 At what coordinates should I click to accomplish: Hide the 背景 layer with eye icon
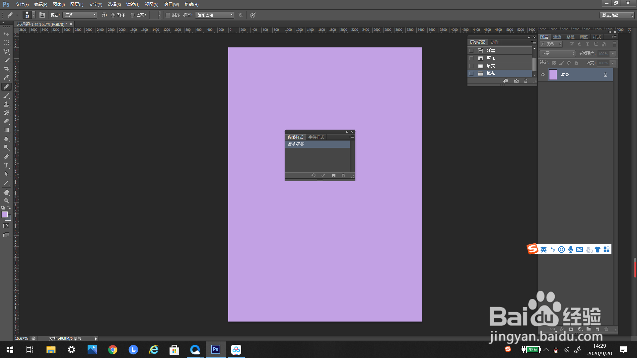(543, 75)
